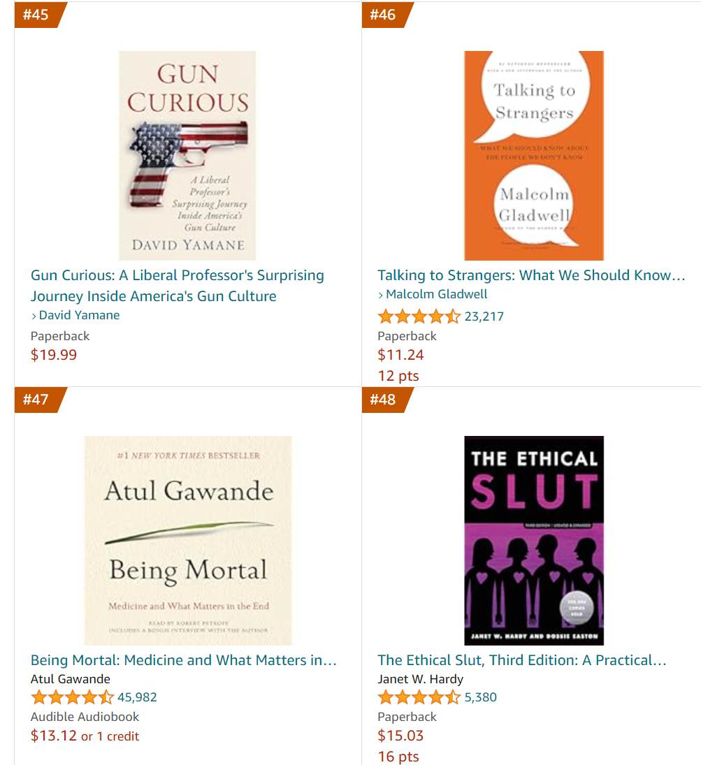The width and height of the screenshot is (701, 765).
Task: Open the Talking to Strangers title link
Action: point(531,275)
